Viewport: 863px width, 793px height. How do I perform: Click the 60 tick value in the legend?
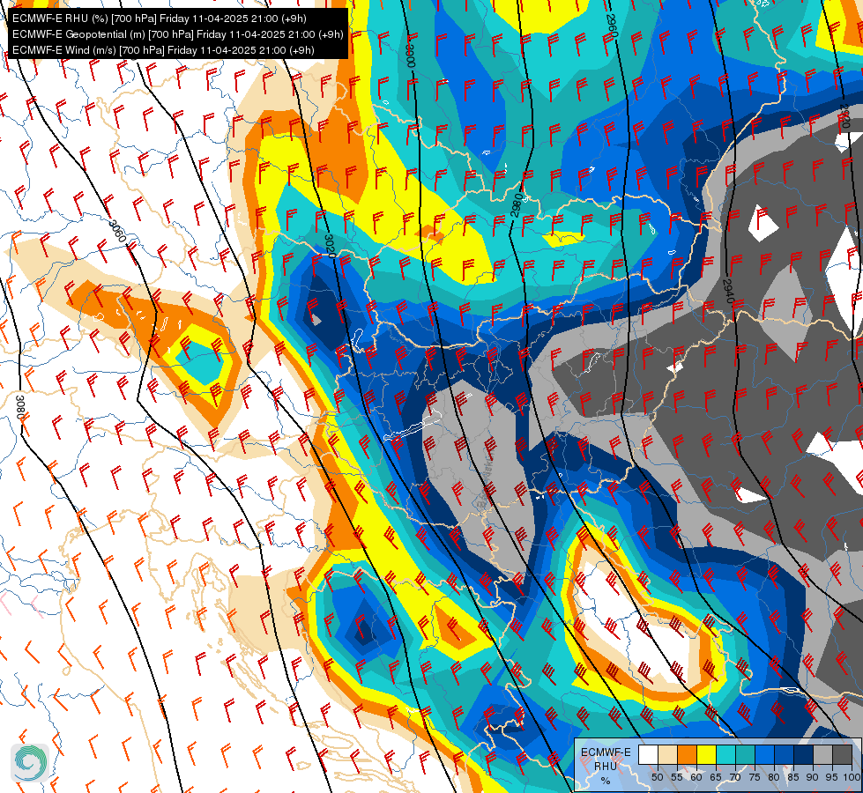pyautogui.click(x=696, y=777)
